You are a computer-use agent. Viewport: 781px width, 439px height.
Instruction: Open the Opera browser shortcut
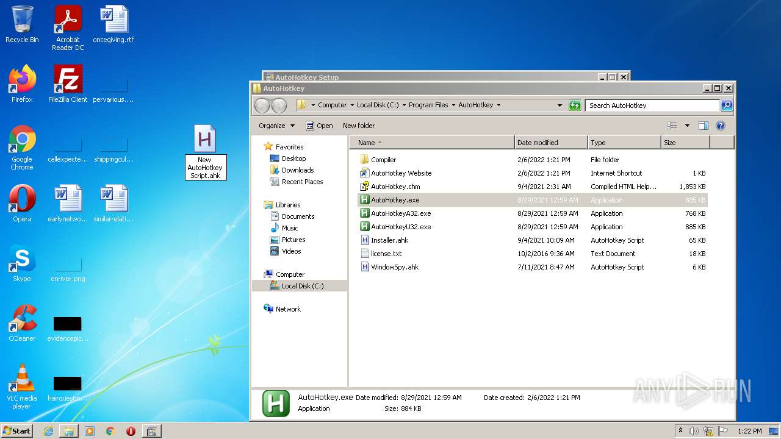[x=22, y=204]
